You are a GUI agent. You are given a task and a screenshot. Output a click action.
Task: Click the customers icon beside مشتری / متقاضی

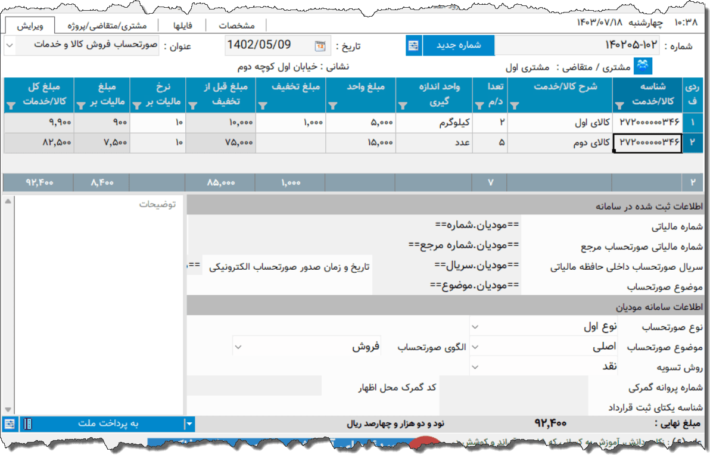click(x=644, y=66)
